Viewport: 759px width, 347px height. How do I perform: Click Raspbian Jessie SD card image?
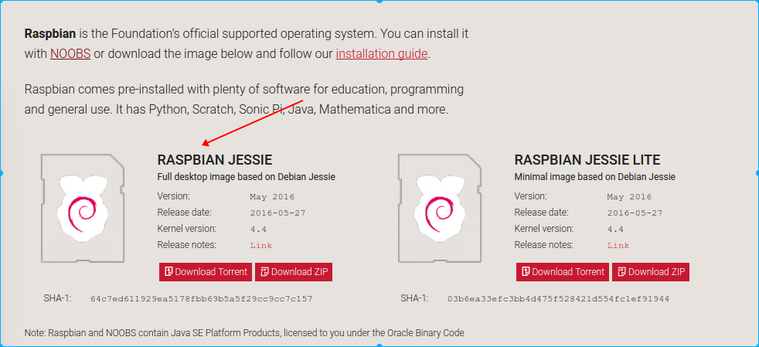point(82,208)
